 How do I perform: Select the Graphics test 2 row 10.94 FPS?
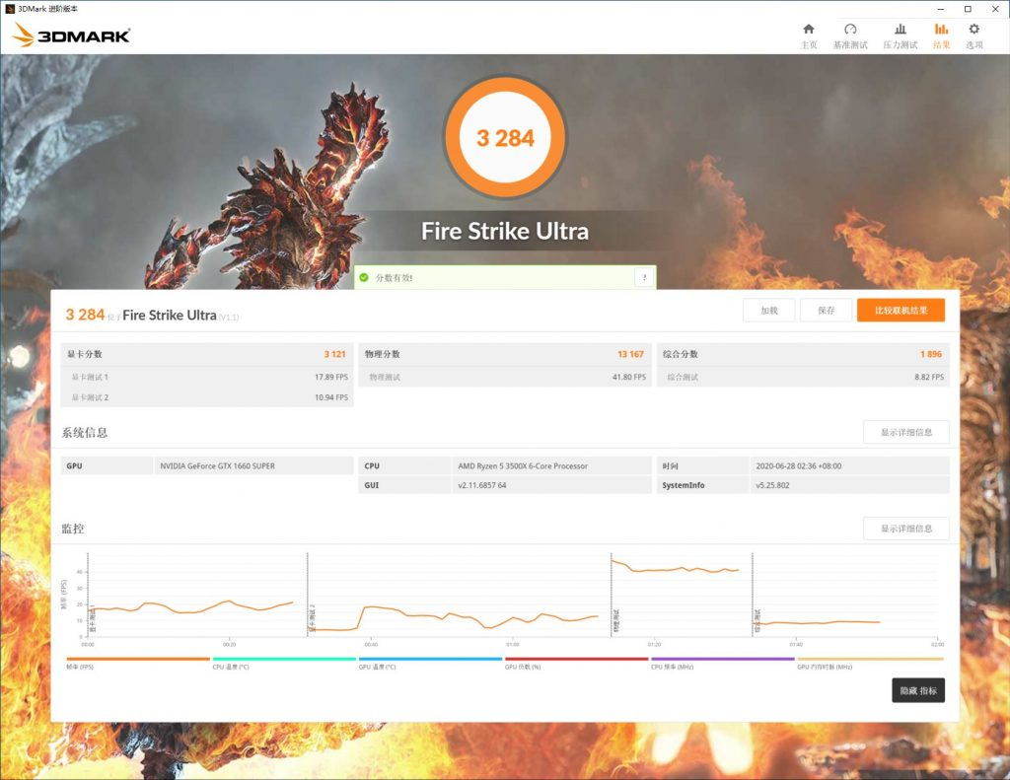[207, 397]
